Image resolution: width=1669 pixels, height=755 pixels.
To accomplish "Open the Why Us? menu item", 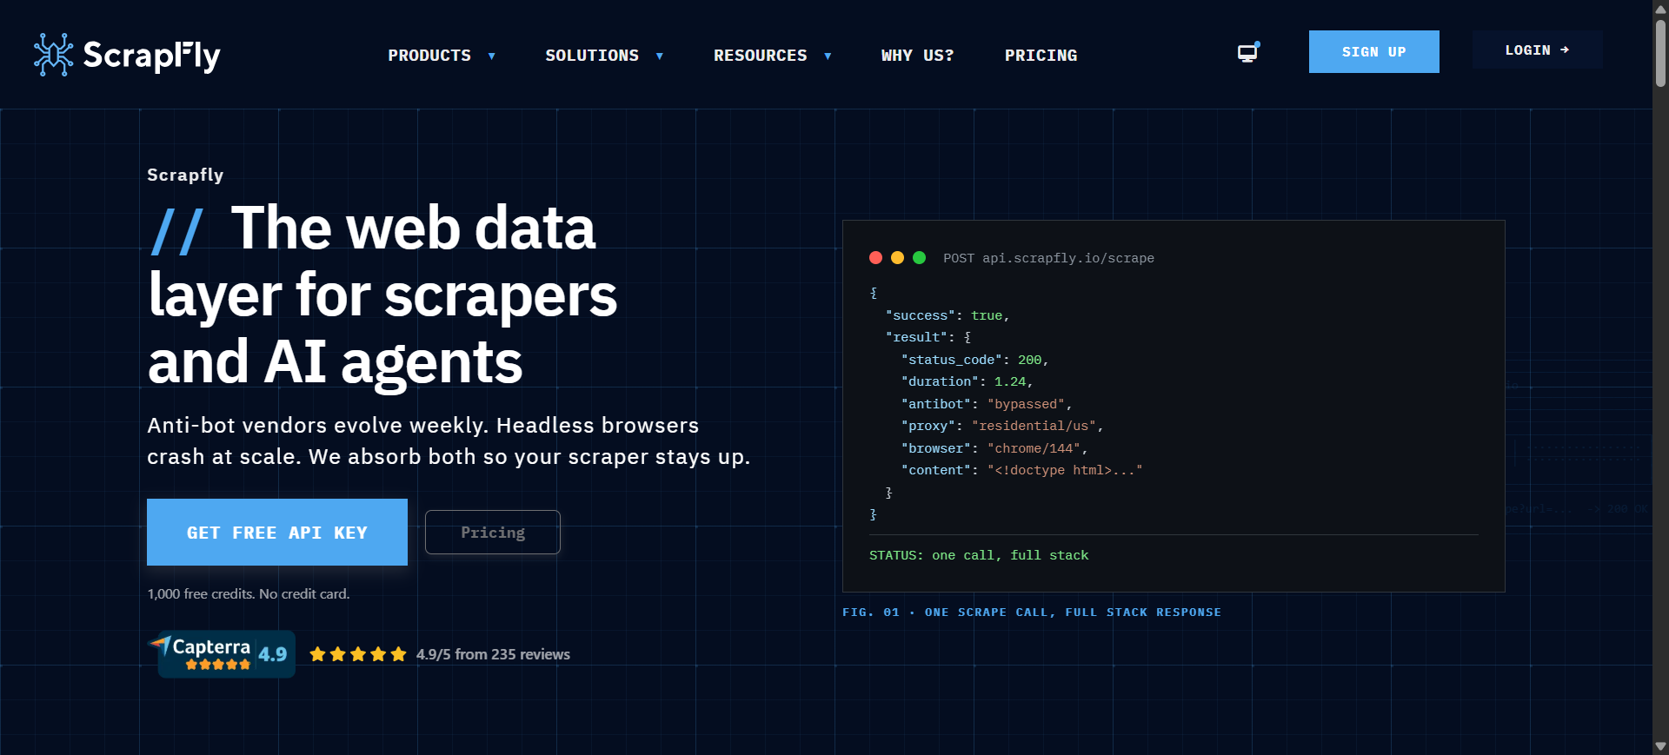I will [917, 56].
